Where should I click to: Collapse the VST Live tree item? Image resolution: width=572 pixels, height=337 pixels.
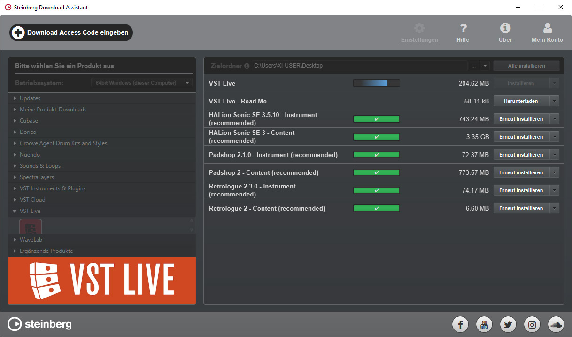click(x=15, y=211)
